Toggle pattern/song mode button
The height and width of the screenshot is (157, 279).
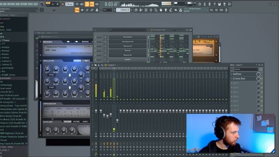tap(48, 4)
